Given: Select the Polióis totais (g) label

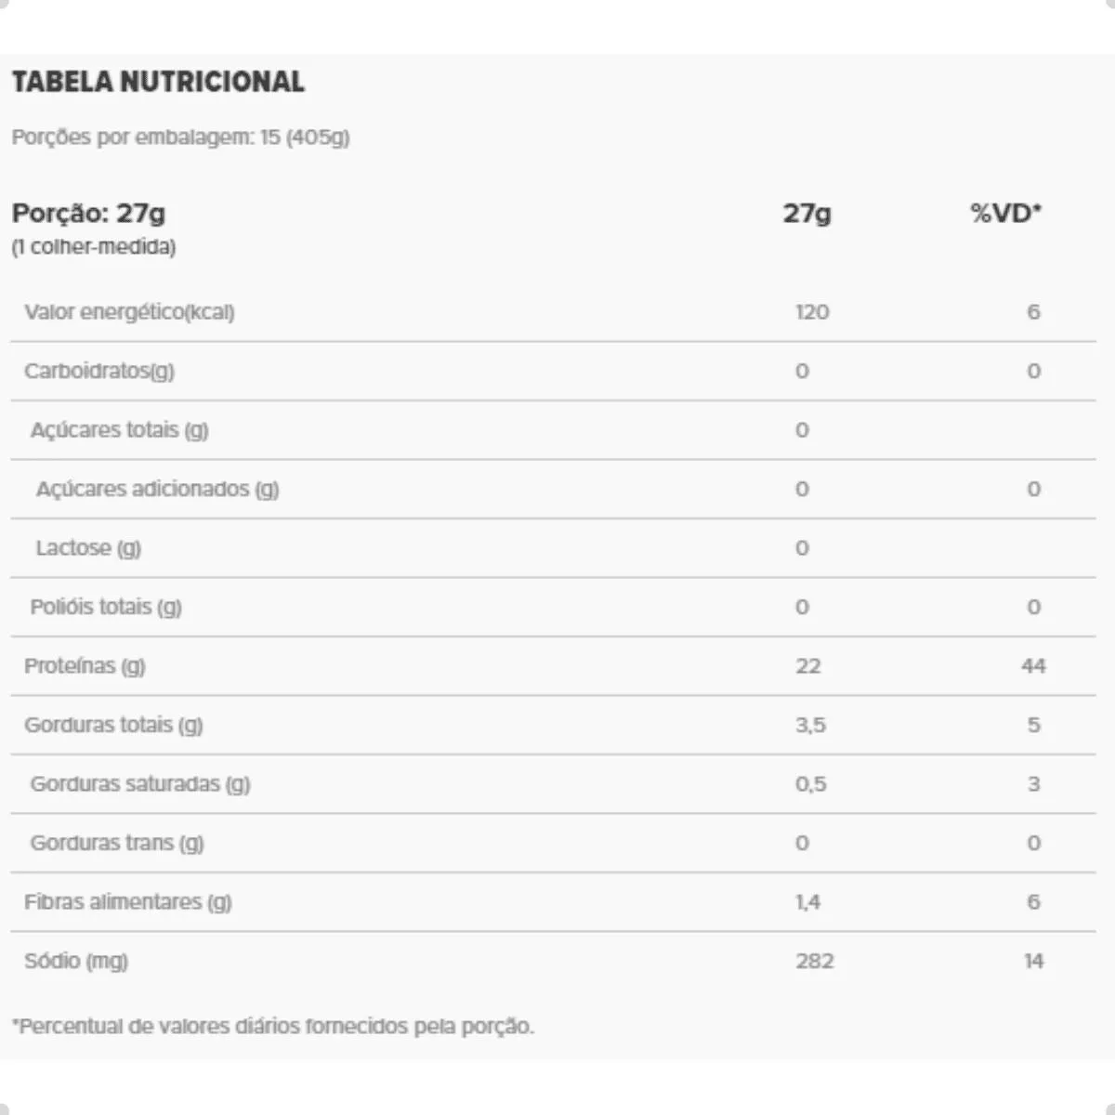Looking at the screenshot, I should [106, 607].
